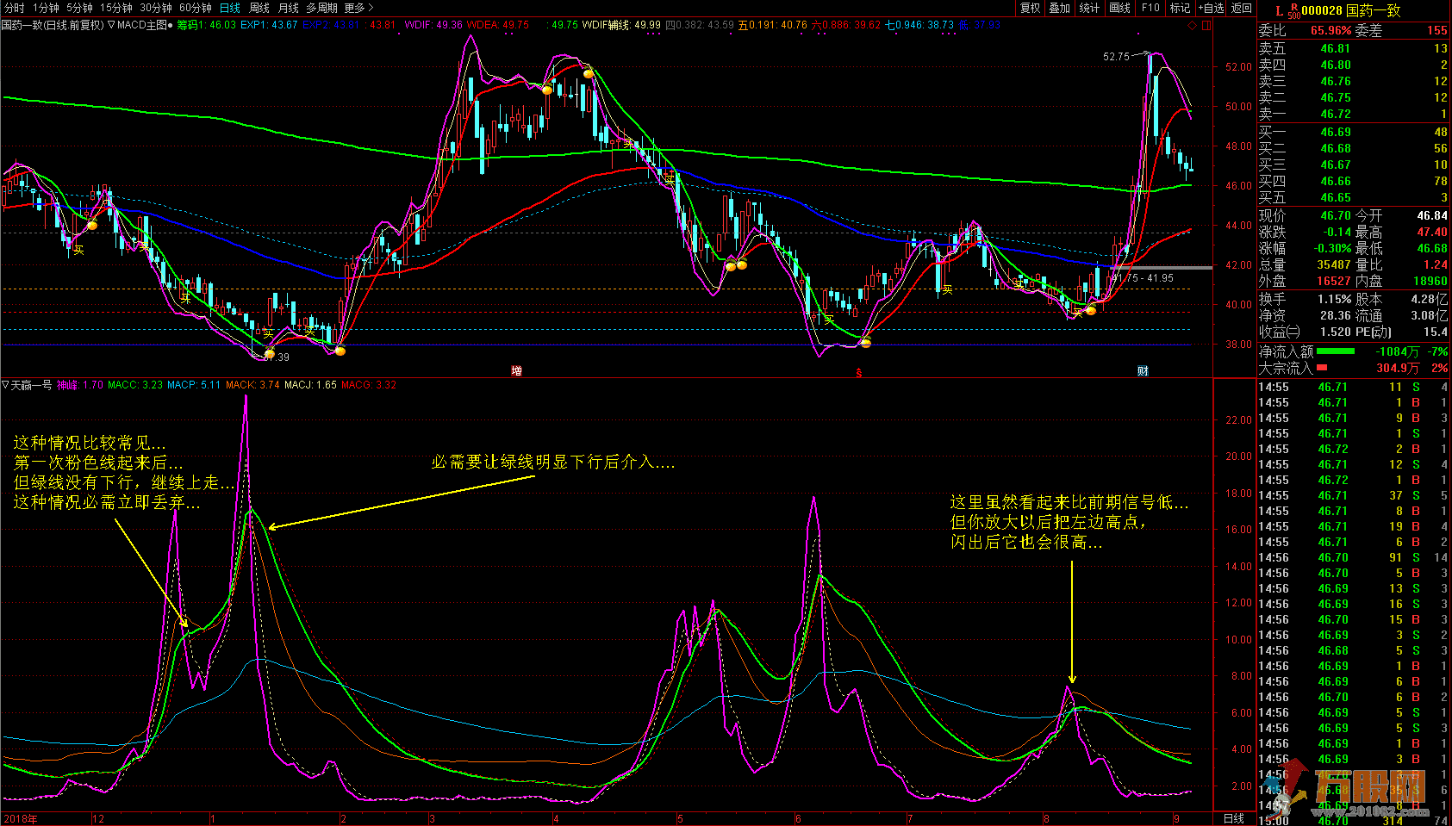Add stock with +自选 button
Screen dimensions: 1452x826
[x=1211, y=8]
